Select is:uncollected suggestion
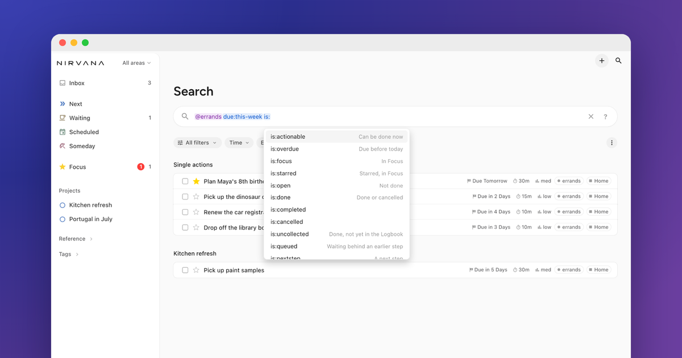Screen dimensions: 682x358 coord(336,234)
